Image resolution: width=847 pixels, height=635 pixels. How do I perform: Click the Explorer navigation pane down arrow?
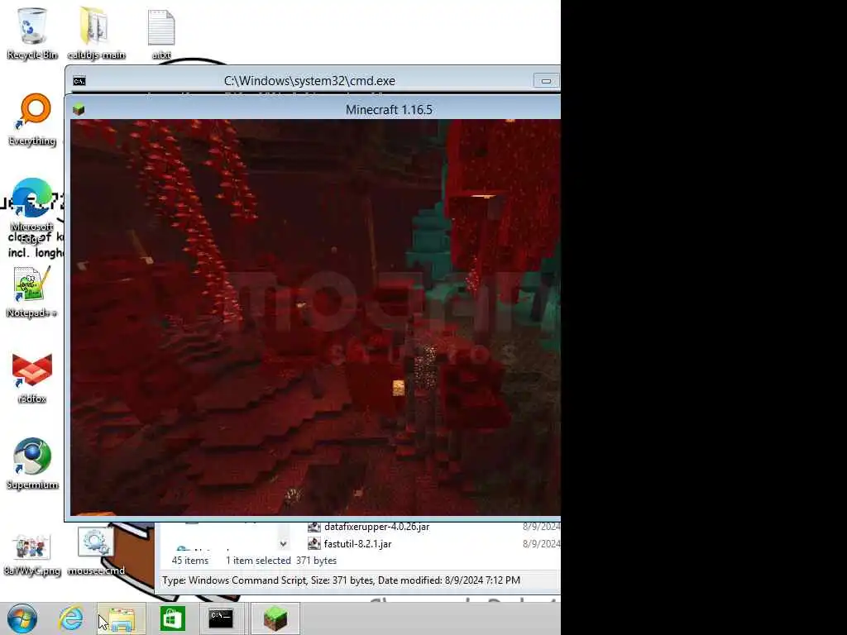[283, 544]
